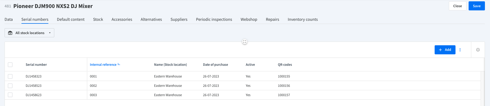Click the blue Add button
Image resolution: width=490 pixels, height=106 pixels.
tap(445, 50)
